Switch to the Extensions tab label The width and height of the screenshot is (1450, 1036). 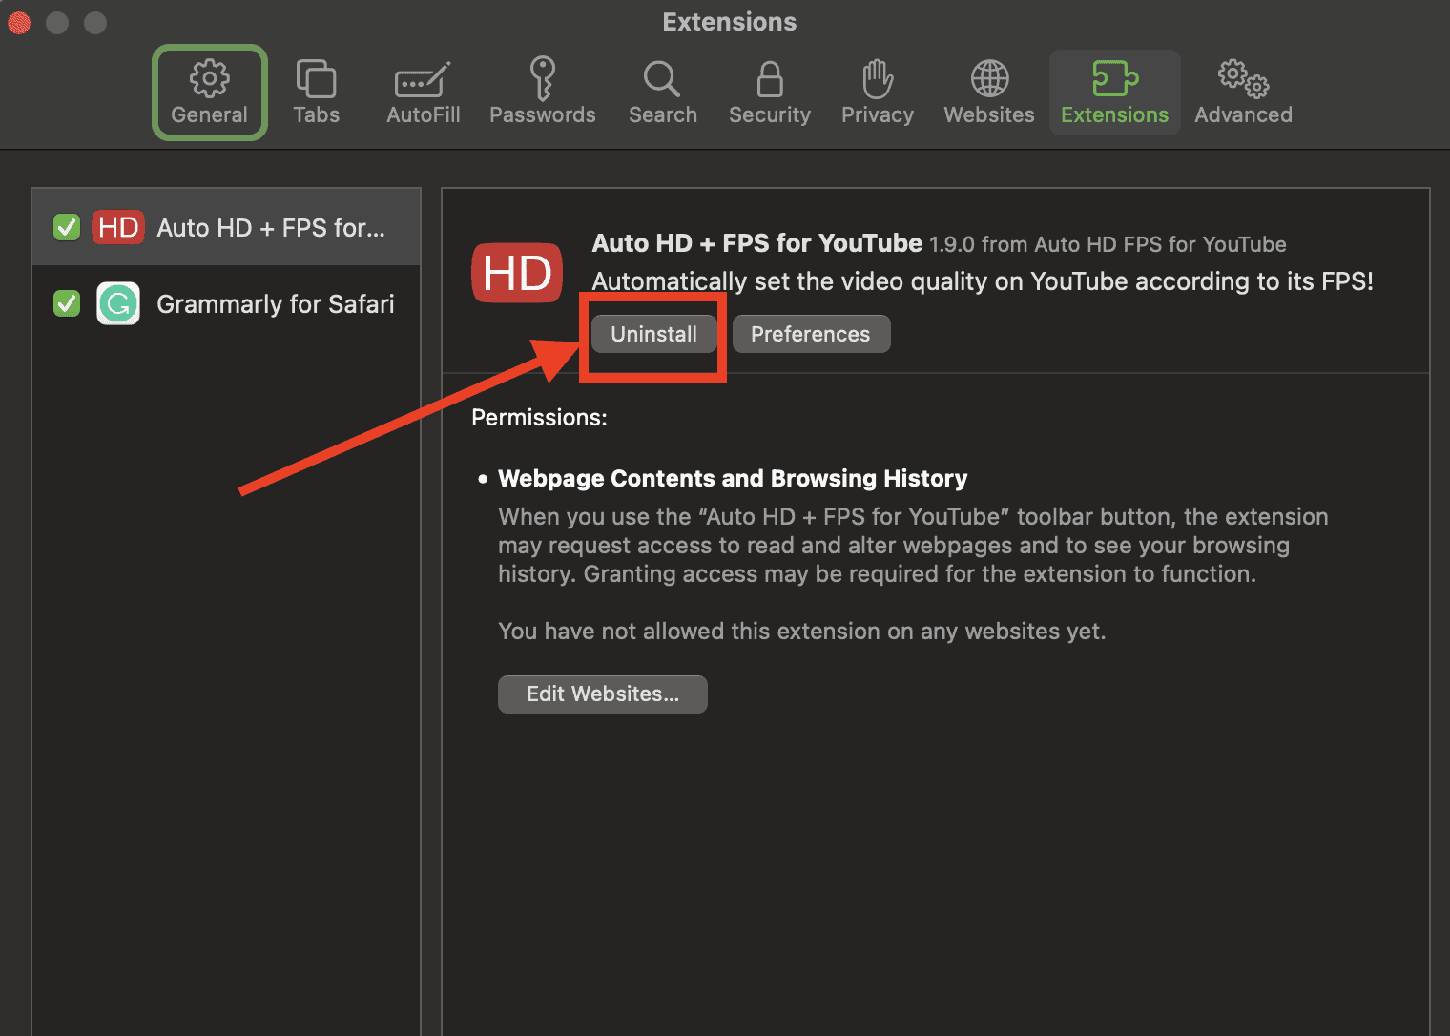(1114, 115)
